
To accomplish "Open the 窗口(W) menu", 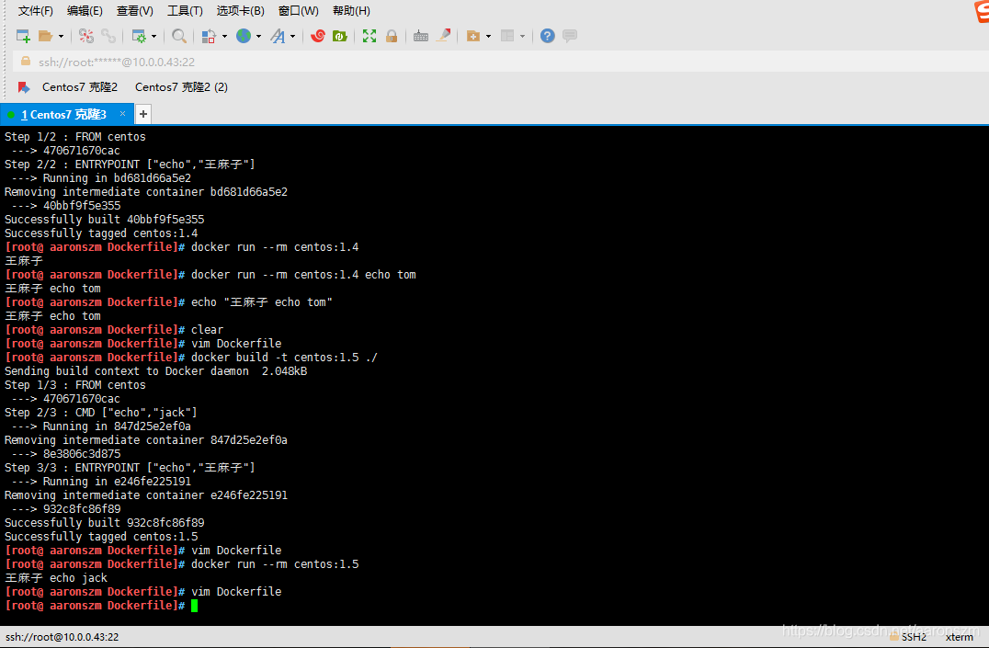I will (299, 11).
